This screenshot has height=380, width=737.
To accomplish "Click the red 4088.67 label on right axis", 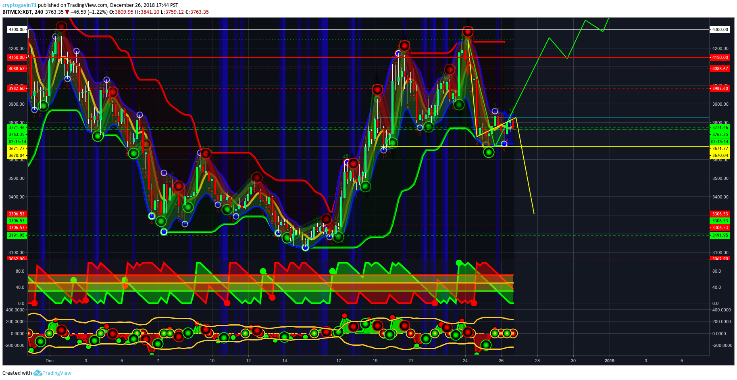I will coord(720,69).
